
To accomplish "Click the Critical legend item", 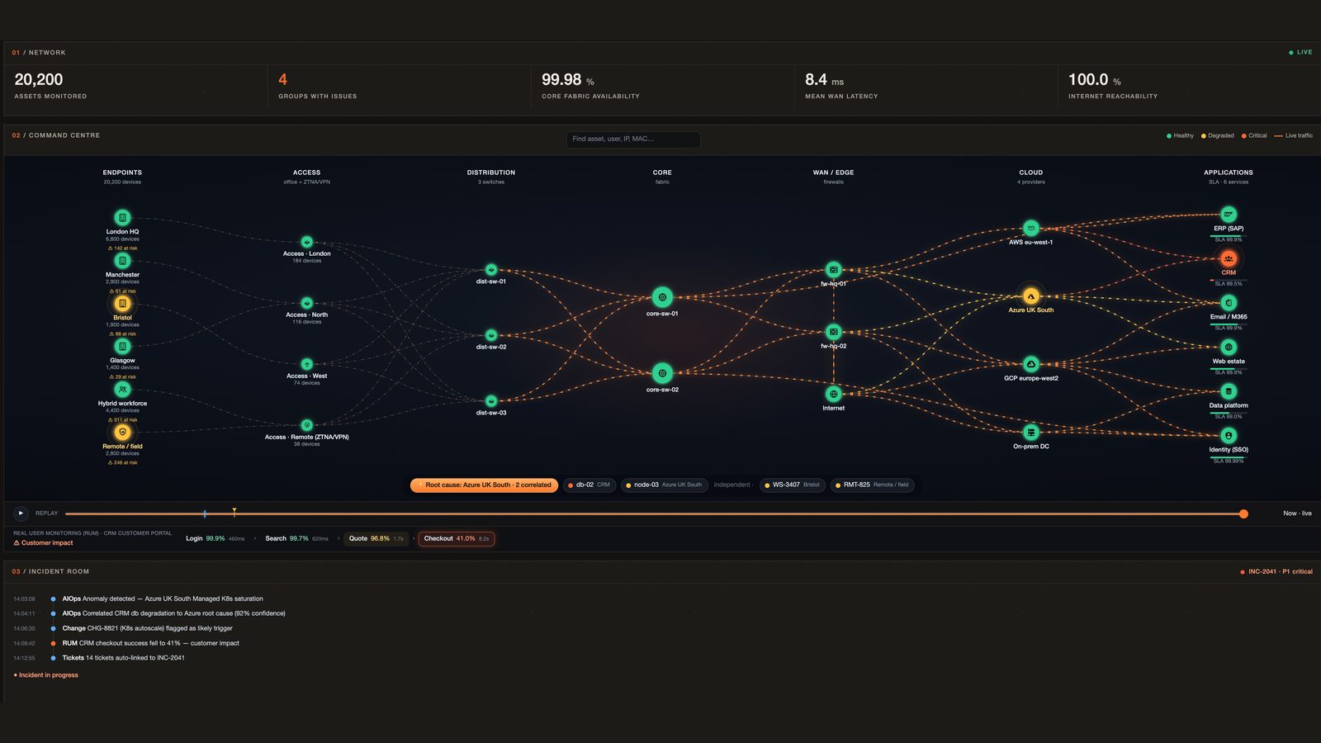I will tap(1254, 135).
